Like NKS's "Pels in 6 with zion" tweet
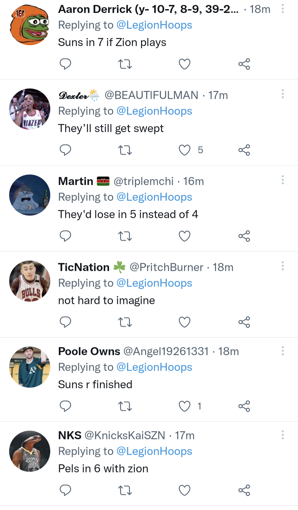Viewport: 298px width, 510px height. (x=185, y=490)
